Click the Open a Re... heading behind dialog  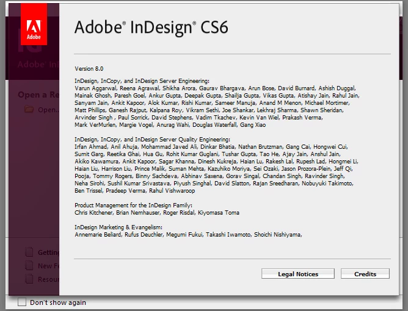[38, 95]
